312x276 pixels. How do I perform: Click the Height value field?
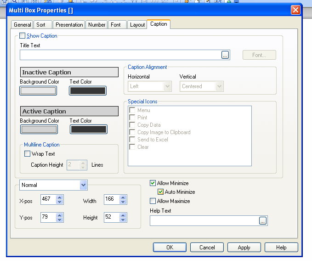pyautogui.click(x=112, y=217)
